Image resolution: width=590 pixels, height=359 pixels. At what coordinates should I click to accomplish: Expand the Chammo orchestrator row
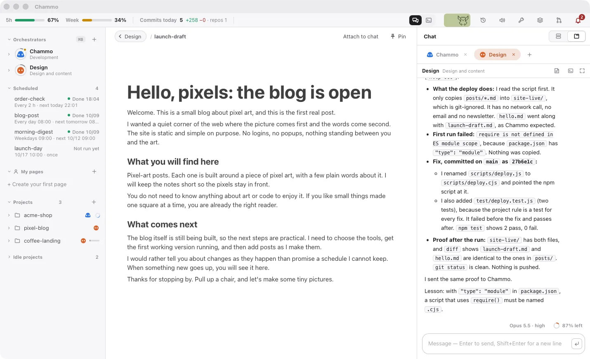pyautogui.click(x=9, y=54)
